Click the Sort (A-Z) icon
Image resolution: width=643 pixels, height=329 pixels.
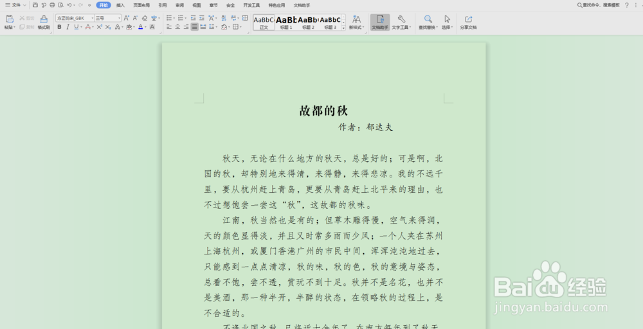click(224, 18)
